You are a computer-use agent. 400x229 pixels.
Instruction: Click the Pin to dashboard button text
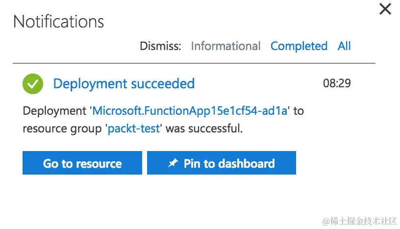coord(229,163)
